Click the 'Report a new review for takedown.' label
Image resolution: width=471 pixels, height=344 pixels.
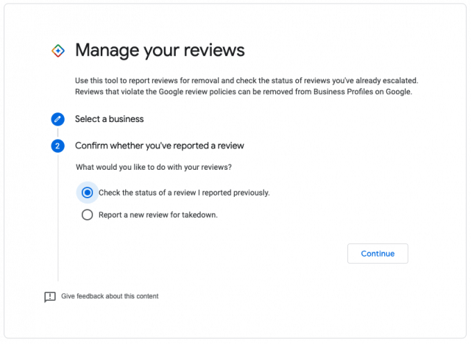click(x=158, y=215)
